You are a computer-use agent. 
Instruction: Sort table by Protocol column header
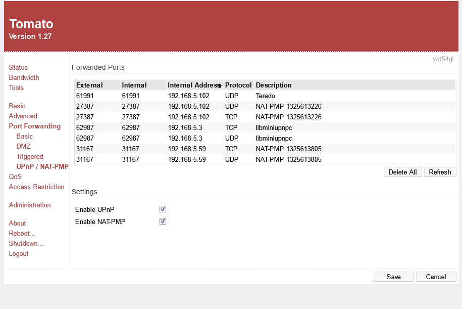pos(238,85)
